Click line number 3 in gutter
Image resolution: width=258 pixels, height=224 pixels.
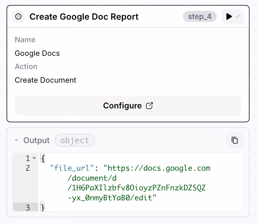coord(28,208)
